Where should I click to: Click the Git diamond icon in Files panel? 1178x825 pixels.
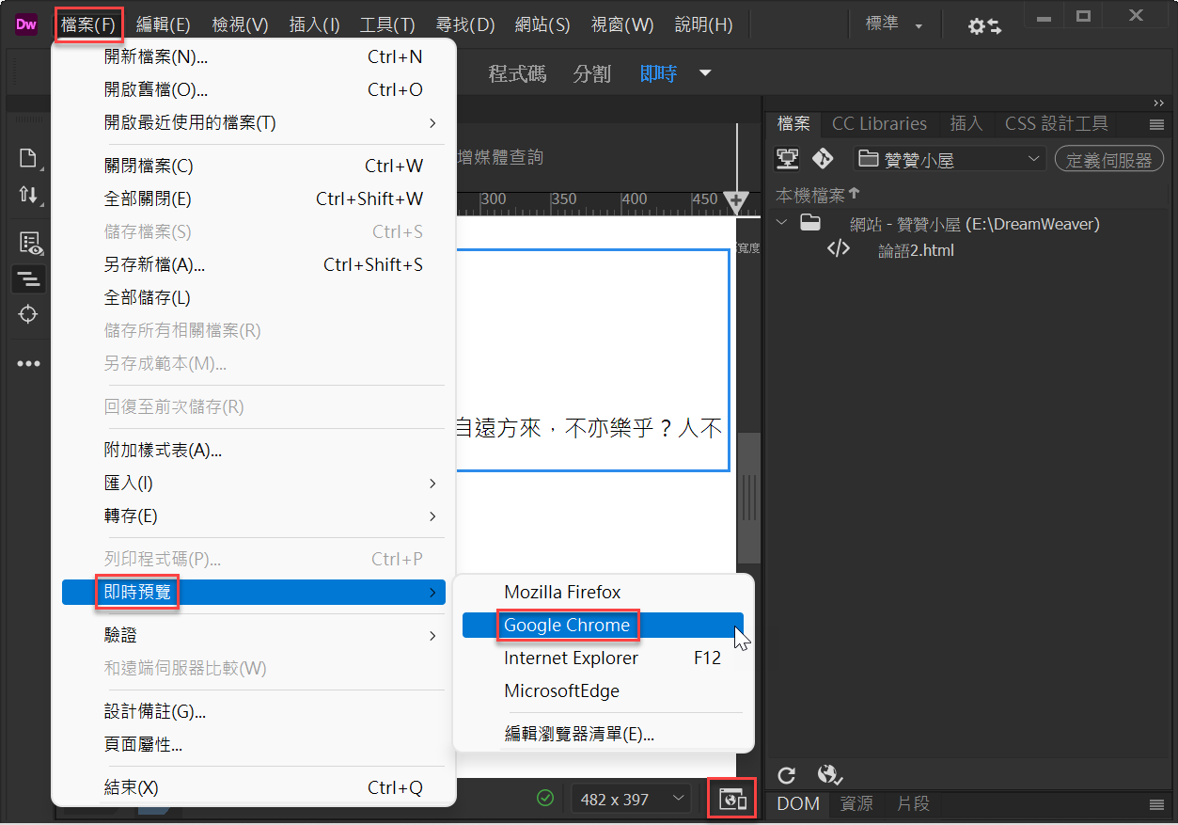(x=823, y=158)
